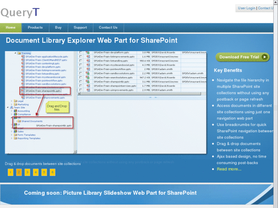Click SP14DevTrain-devplatform.pptx in the tree
The height and width of the screenshot is (208, 278).
click(43, 67)
